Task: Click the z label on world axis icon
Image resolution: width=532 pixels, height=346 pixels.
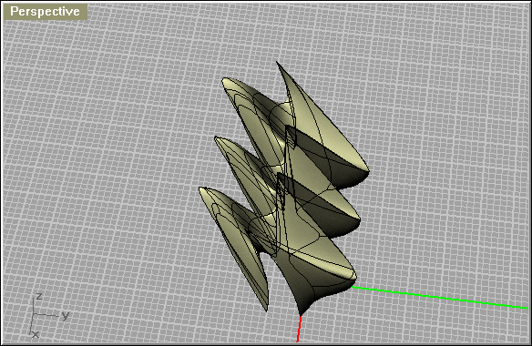Action: [x=39, y=296]
